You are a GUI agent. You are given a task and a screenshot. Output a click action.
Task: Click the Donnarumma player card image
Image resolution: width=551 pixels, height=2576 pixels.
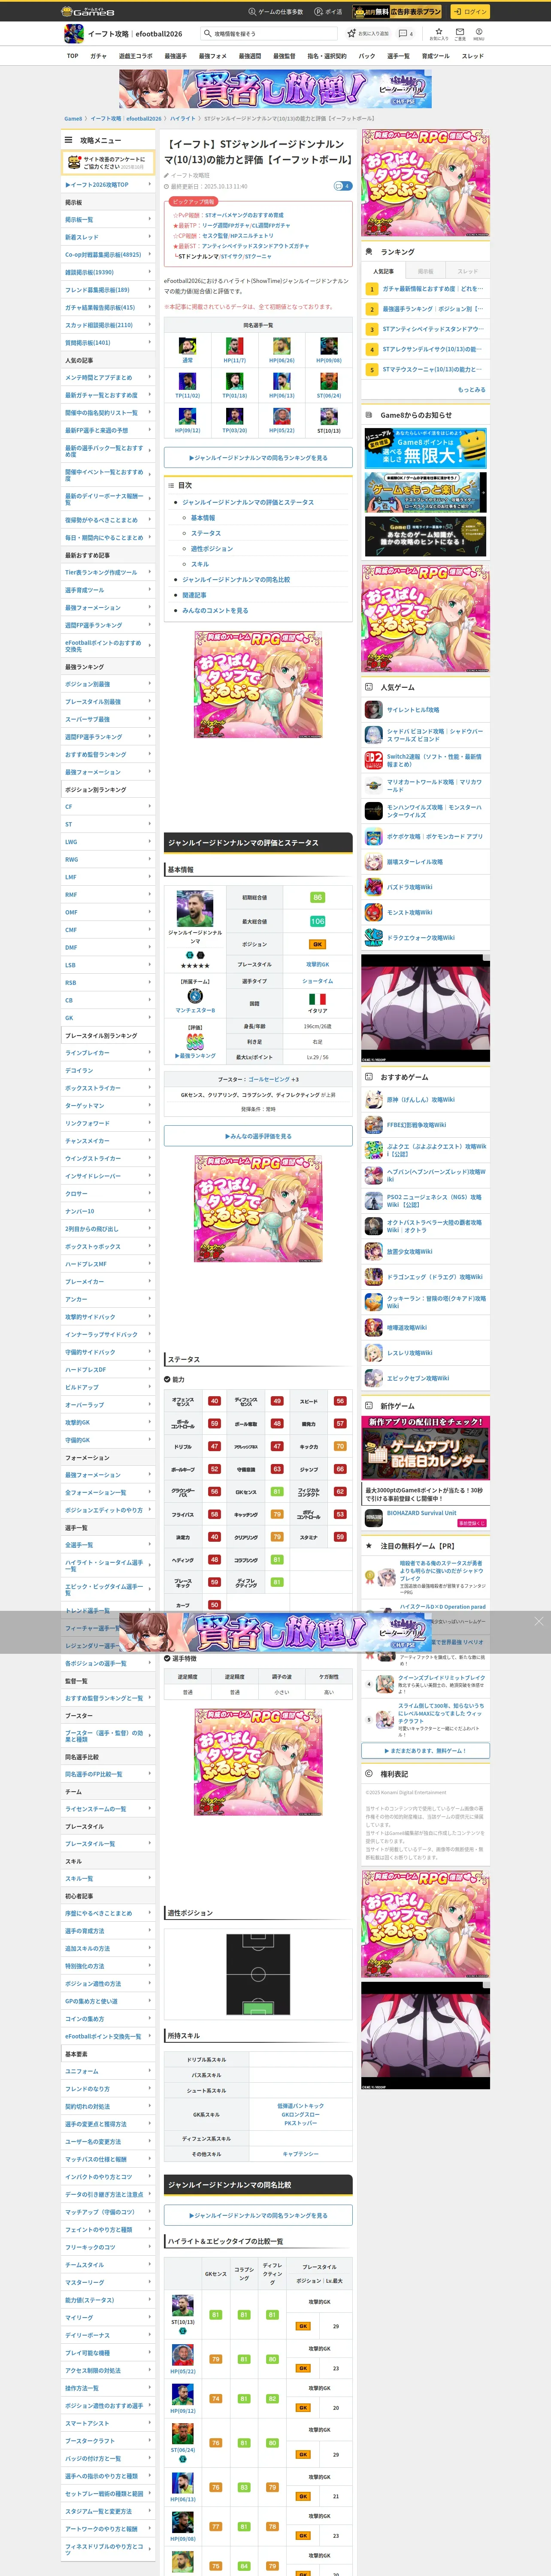pos(195,908)
